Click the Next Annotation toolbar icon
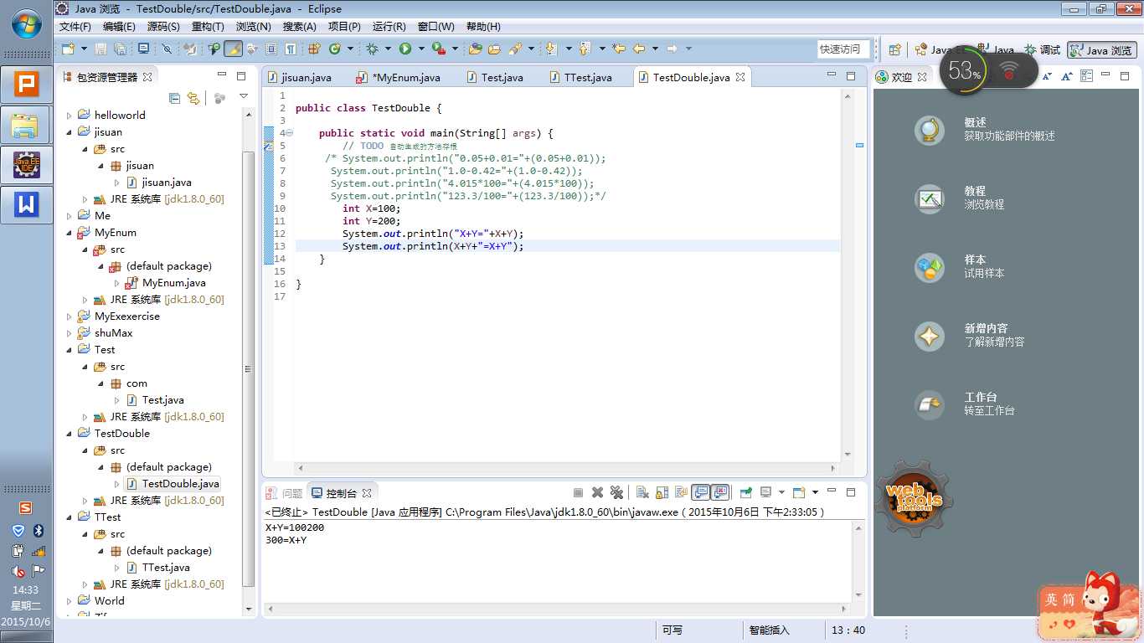Screen dimensions: 1144x643 [550, 49]
